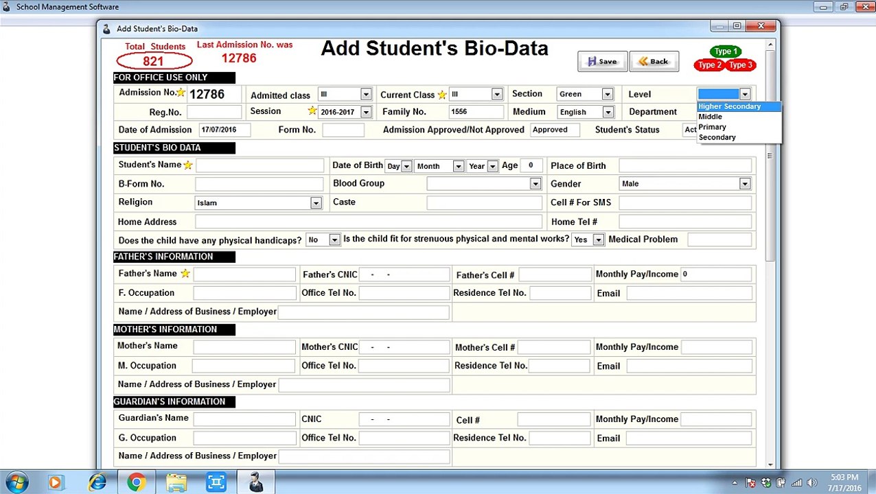Click the Form No. field
The height and width of the screenshot is (494, 876).
[343, 130]
